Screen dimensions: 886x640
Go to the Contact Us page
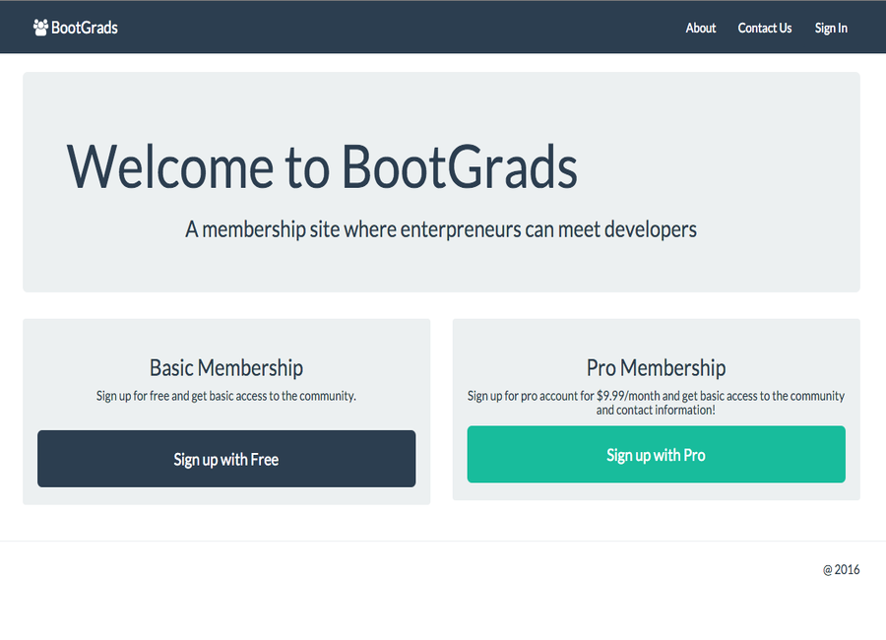click(764, 28)
